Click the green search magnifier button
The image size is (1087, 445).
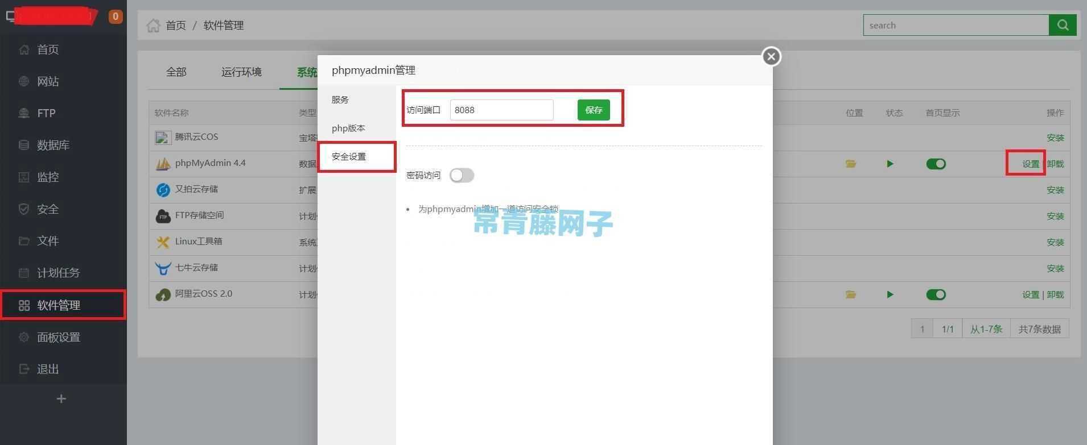click(x=1063, y=25)
